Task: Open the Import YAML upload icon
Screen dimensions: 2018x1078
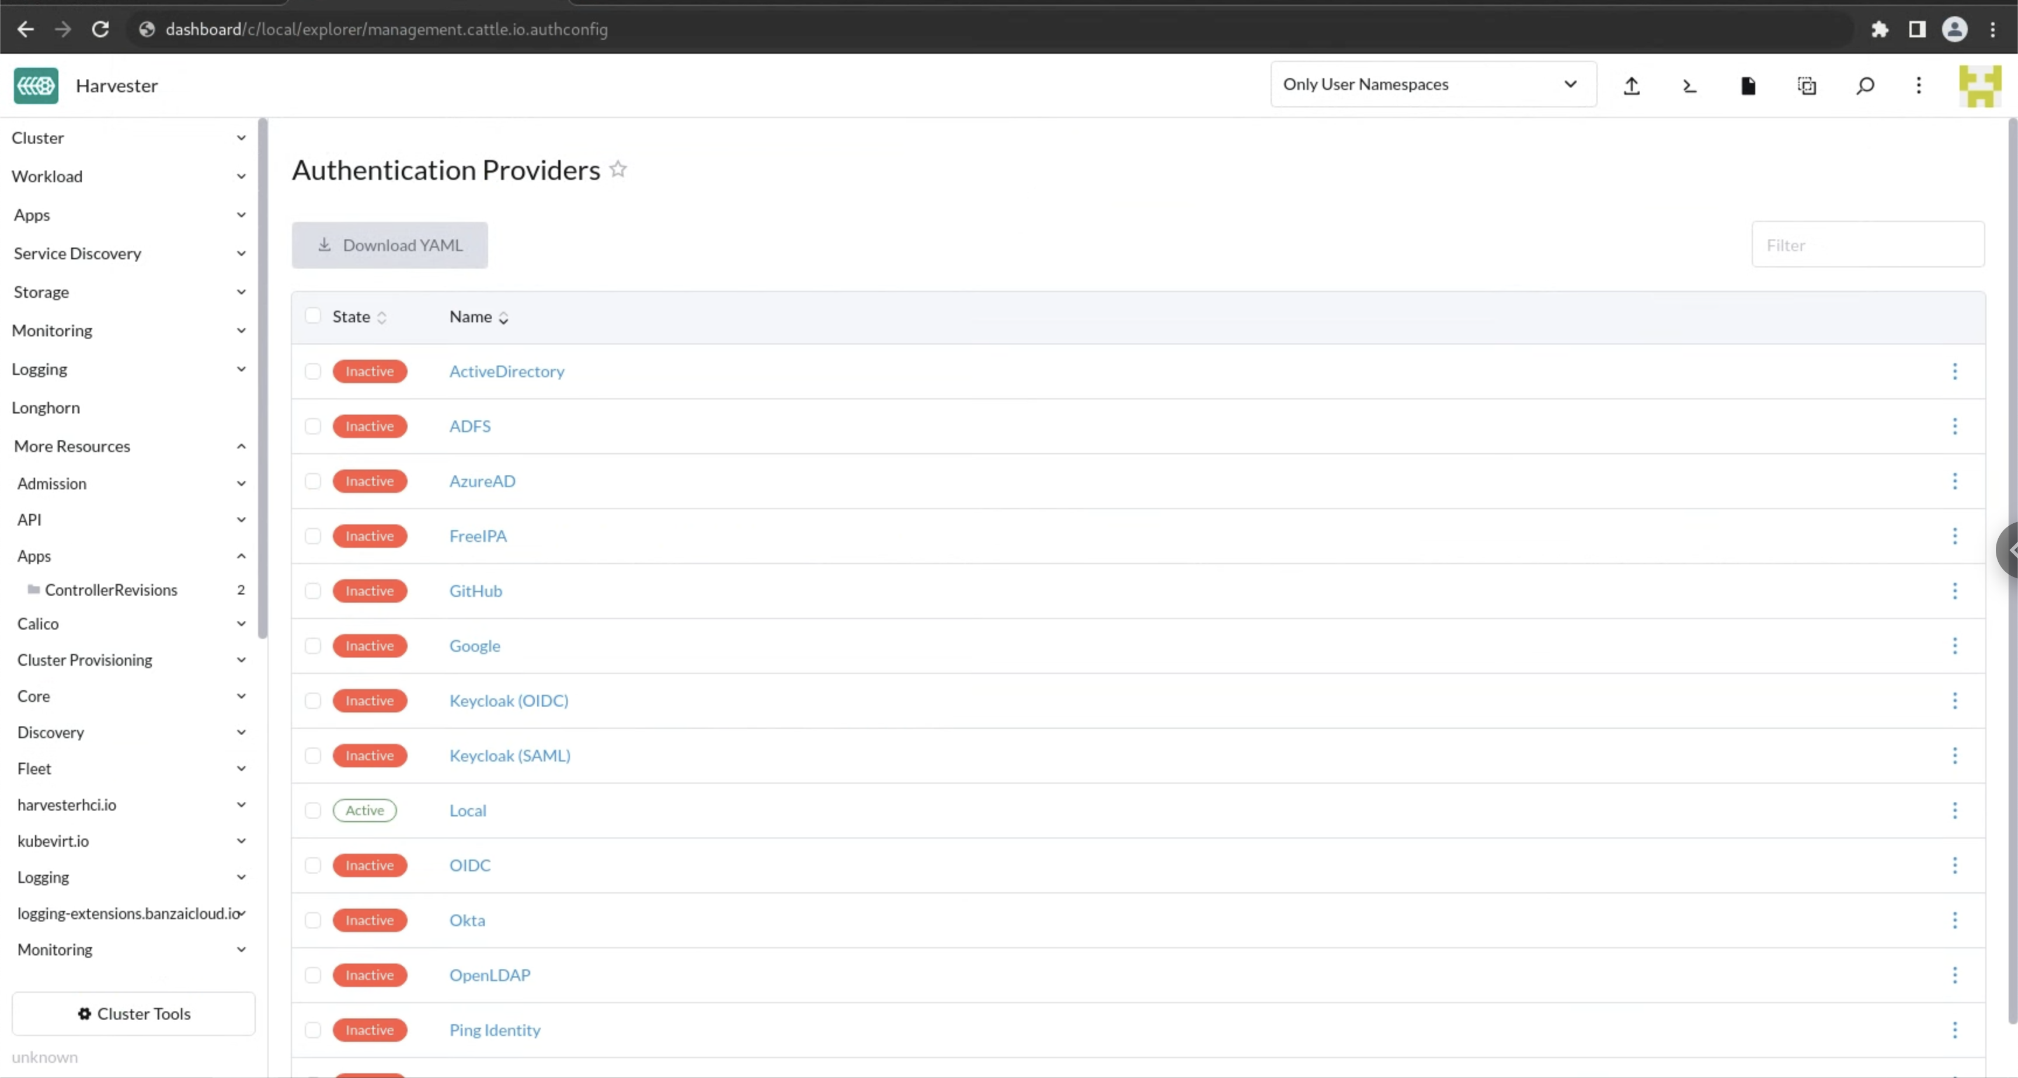Action: pyautogui.click(x=1632, y=86)
